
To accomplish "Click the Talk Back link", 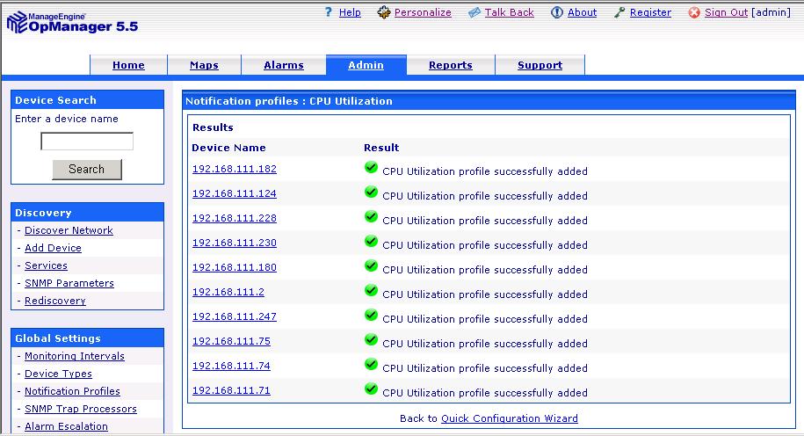I will 509,12.
